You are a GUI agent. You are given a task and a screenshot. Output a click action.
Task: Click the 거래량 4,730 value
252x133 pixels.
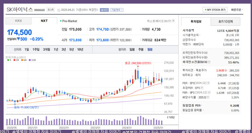[x=156, y=29]
